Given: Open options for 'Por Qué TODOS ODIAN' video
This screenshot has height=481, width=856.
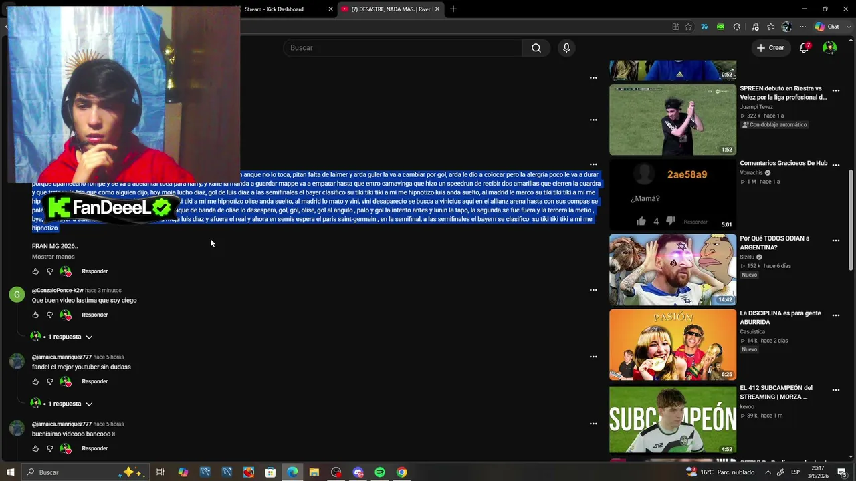Looking at the screenshot, I should tap(835, 240).
